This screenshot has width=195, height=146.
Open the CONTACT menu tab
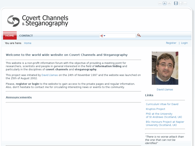26,36
